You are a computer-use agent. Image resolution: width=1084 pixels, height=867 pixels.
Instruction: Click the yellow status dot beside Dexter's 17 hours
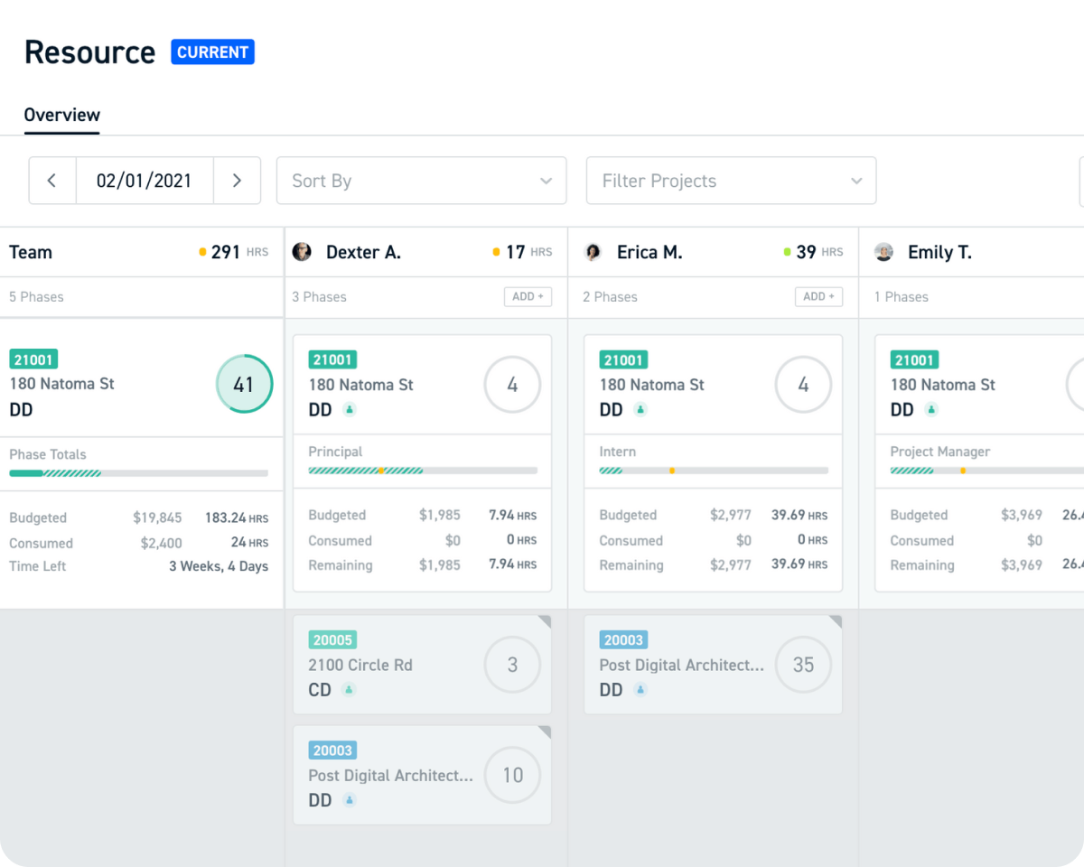[x=496, y=252]
